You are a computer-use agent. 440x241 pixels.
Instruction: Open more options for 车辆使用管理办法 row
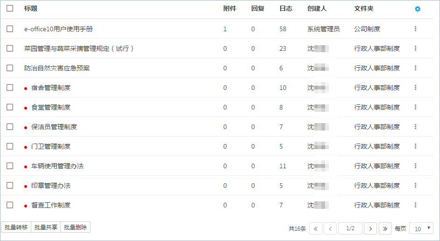click(x=415, y=165)
